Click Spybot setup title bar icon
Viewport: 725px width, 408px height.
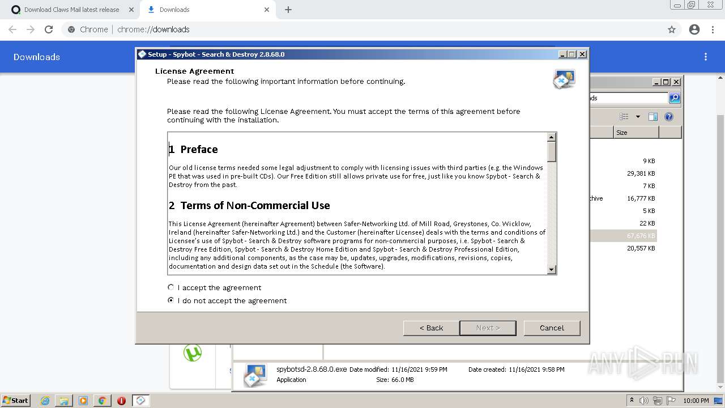pyautogui.click(x=142, y=54)
